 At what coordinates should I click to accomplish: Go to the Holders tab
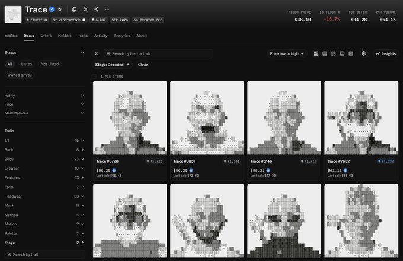65,36
